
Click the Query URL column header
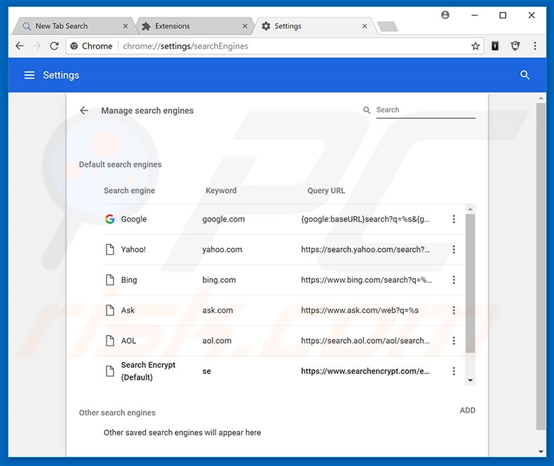click(x=326, y=191)
